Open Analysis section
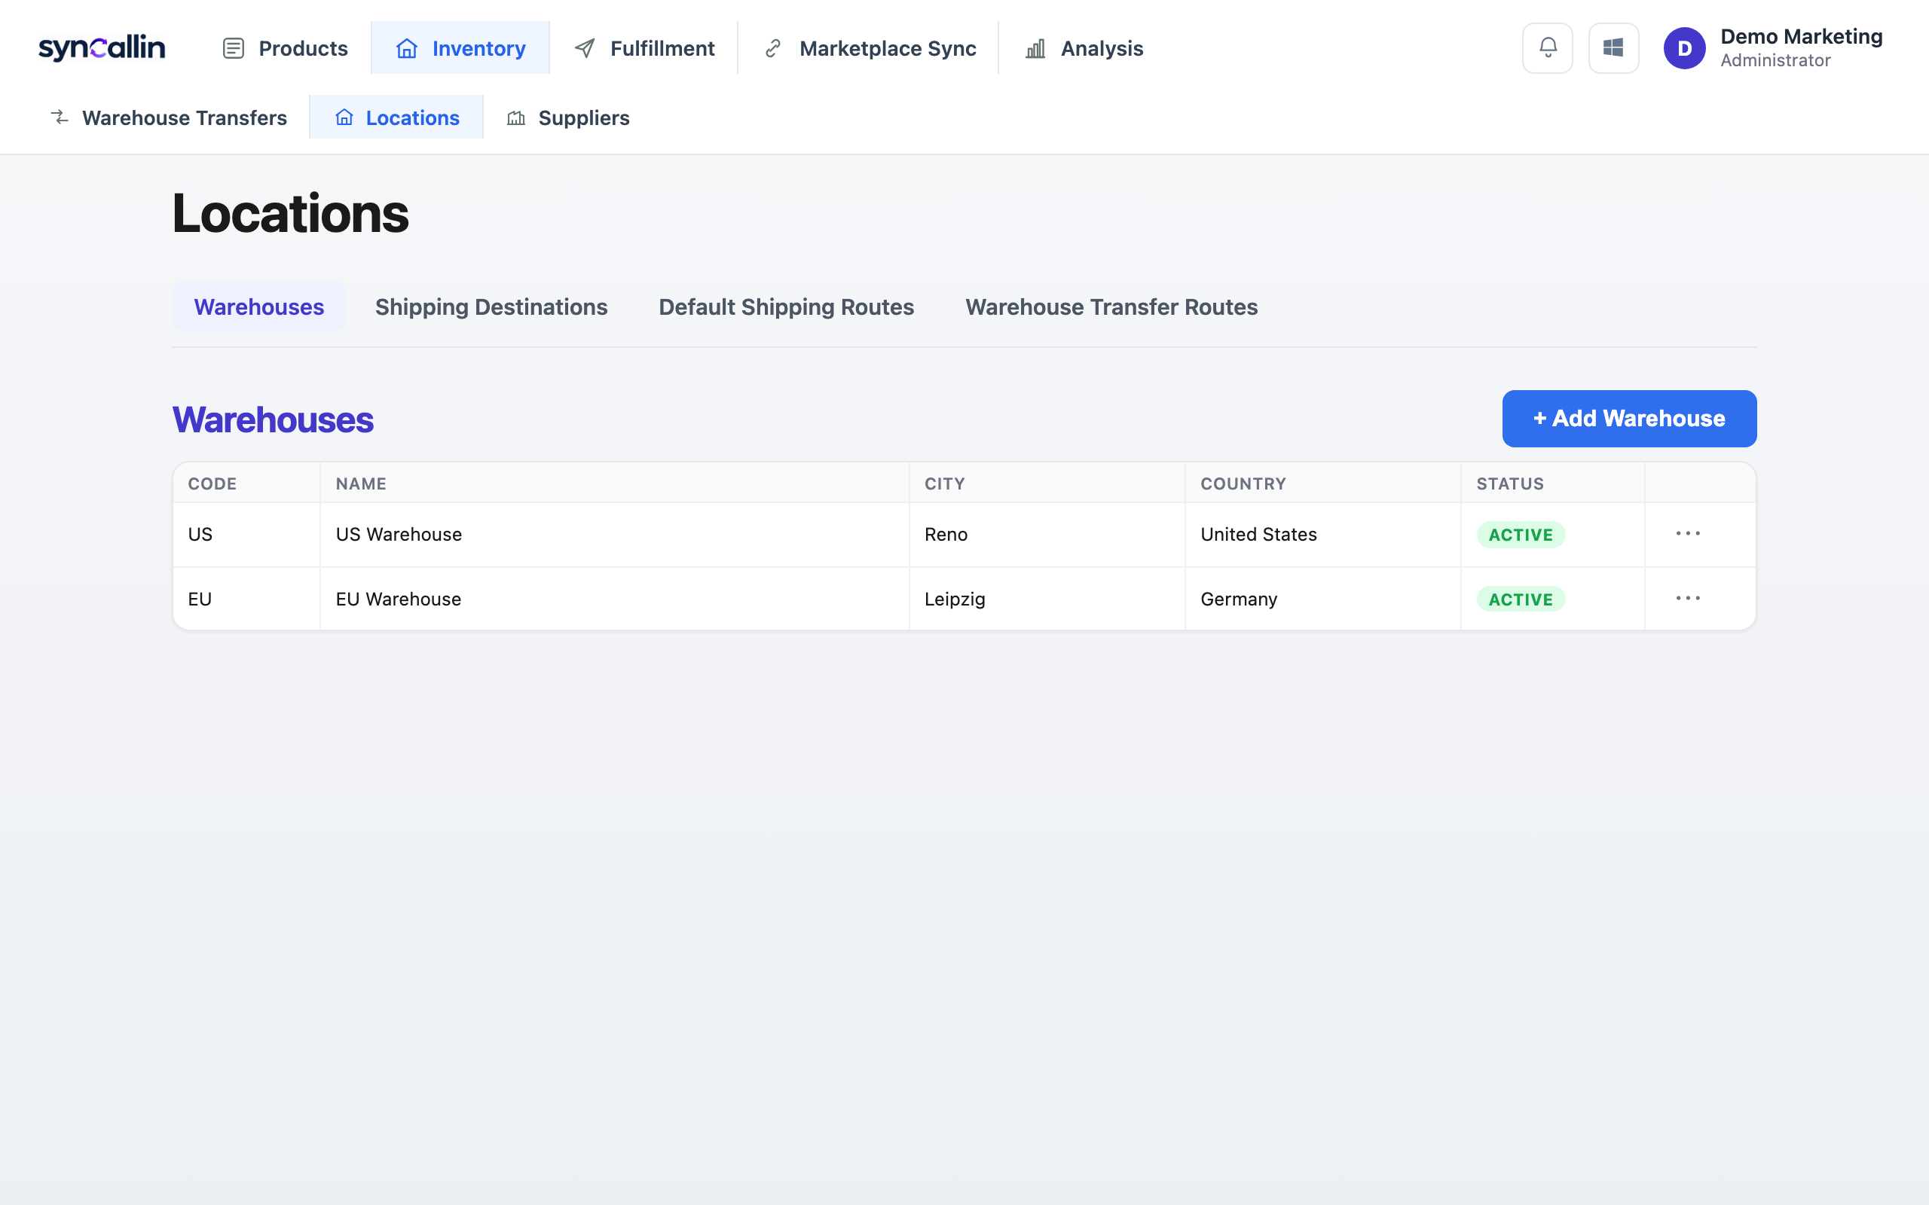 click(x=1084, y=47)
